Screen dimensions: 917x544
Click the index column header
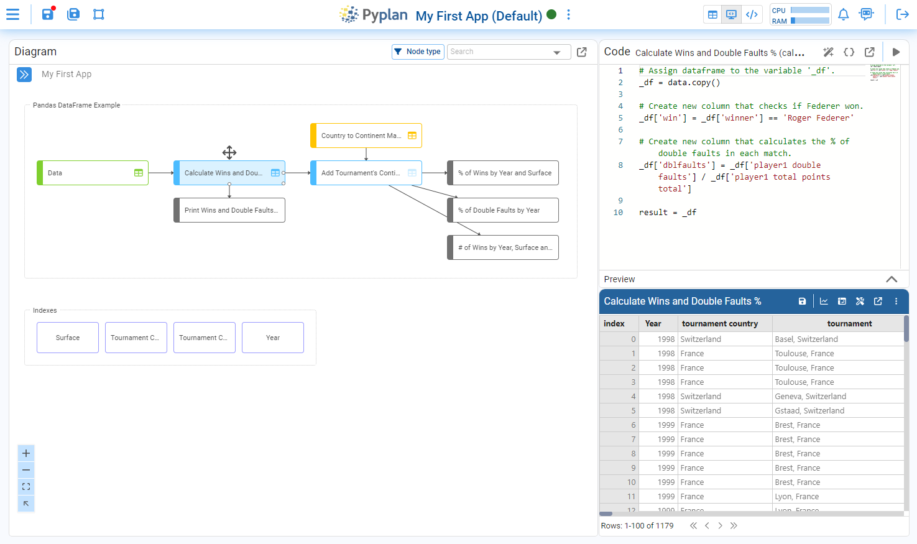[619, 323]
